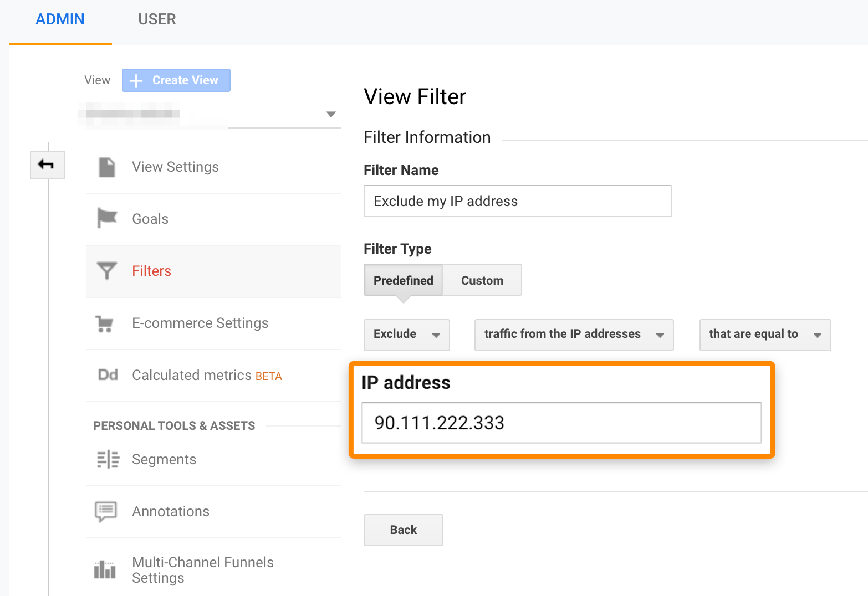The width and height of the screenshot is (868, 596).
Task: Click inside the IP address field
Action: (x=561, y=423)
